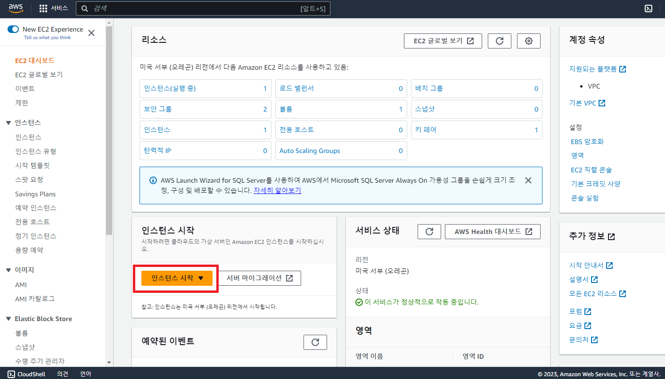
Task: Open 문의처 link
Action: [583, 340]
